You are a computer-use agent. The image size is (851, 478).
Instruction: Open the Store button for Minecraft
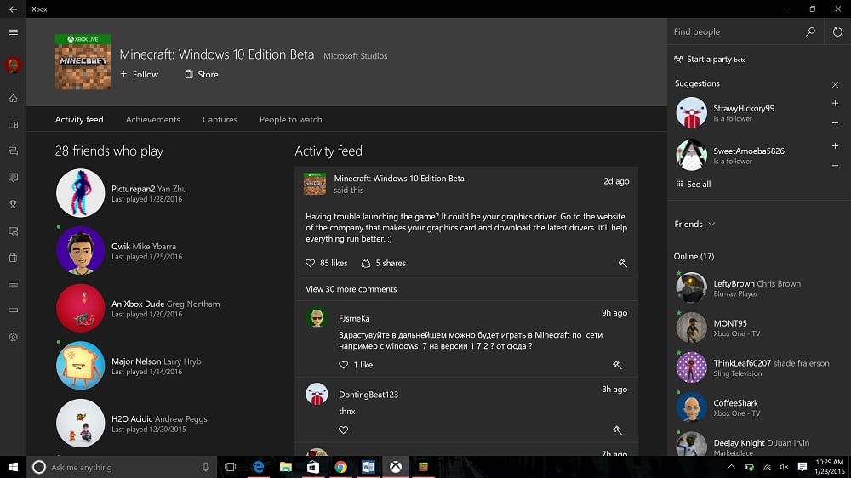pos(202,74)
